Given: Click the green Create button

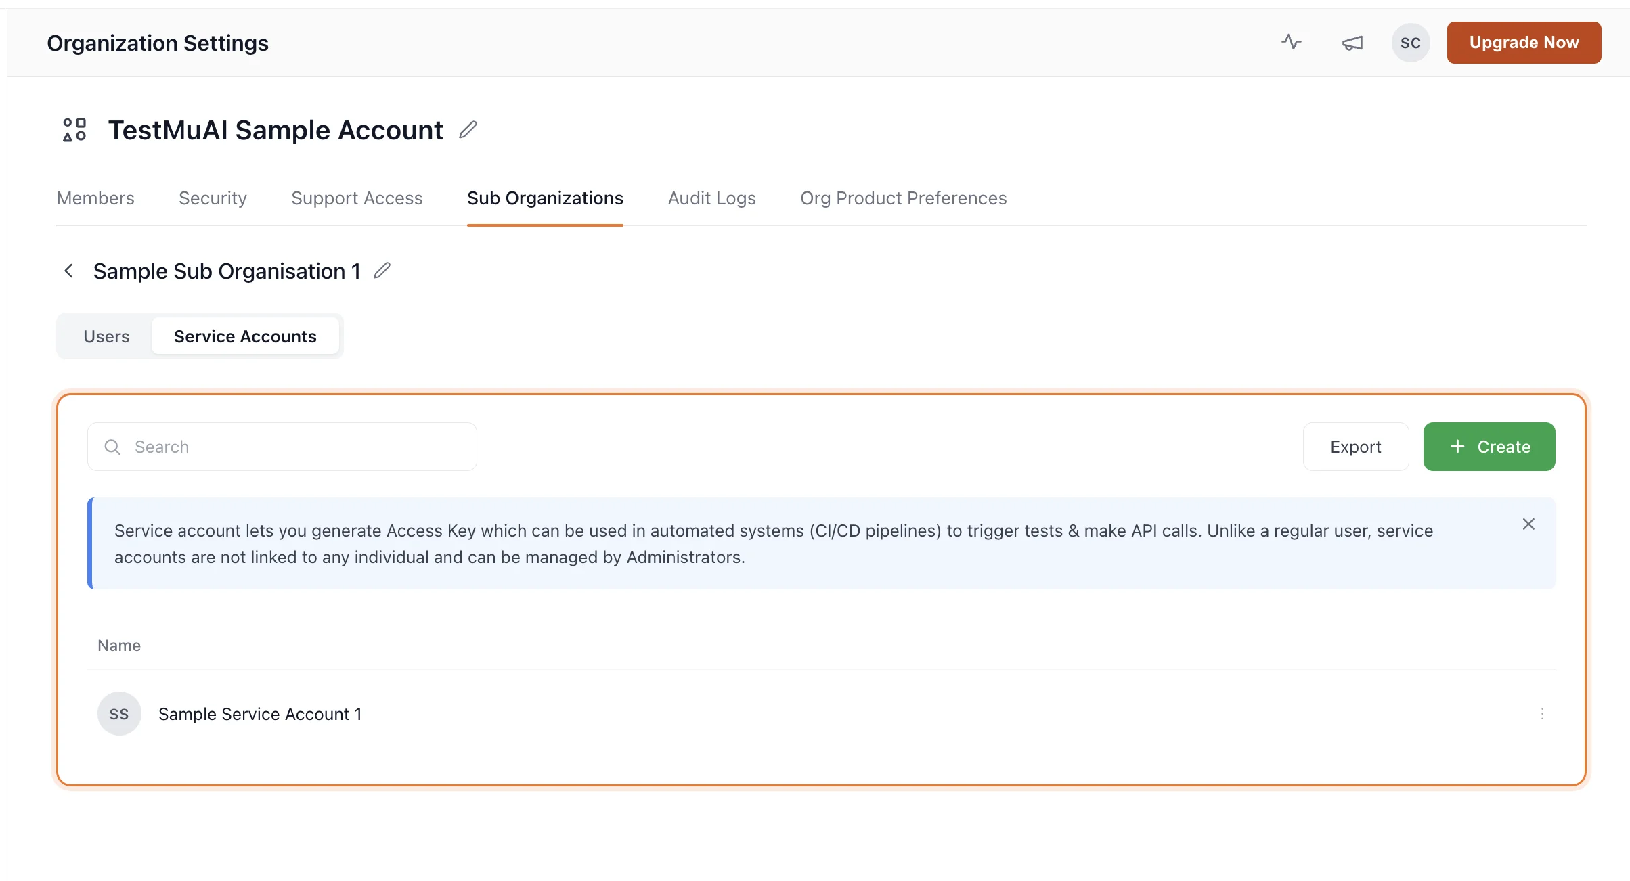Looking at the screenshot, I should (1489, 447).
